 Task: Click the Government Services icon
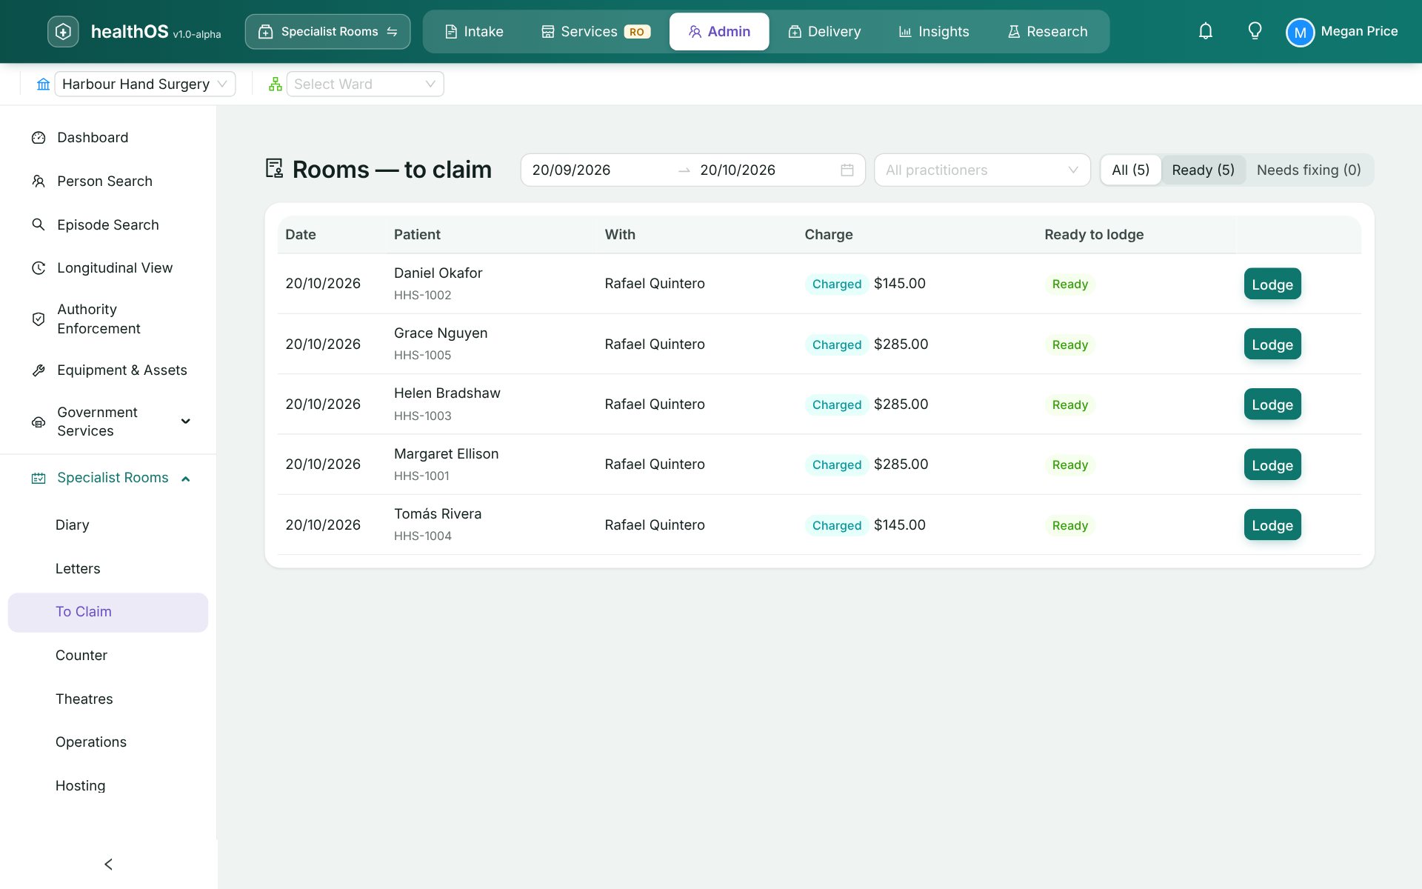[39, 422]
